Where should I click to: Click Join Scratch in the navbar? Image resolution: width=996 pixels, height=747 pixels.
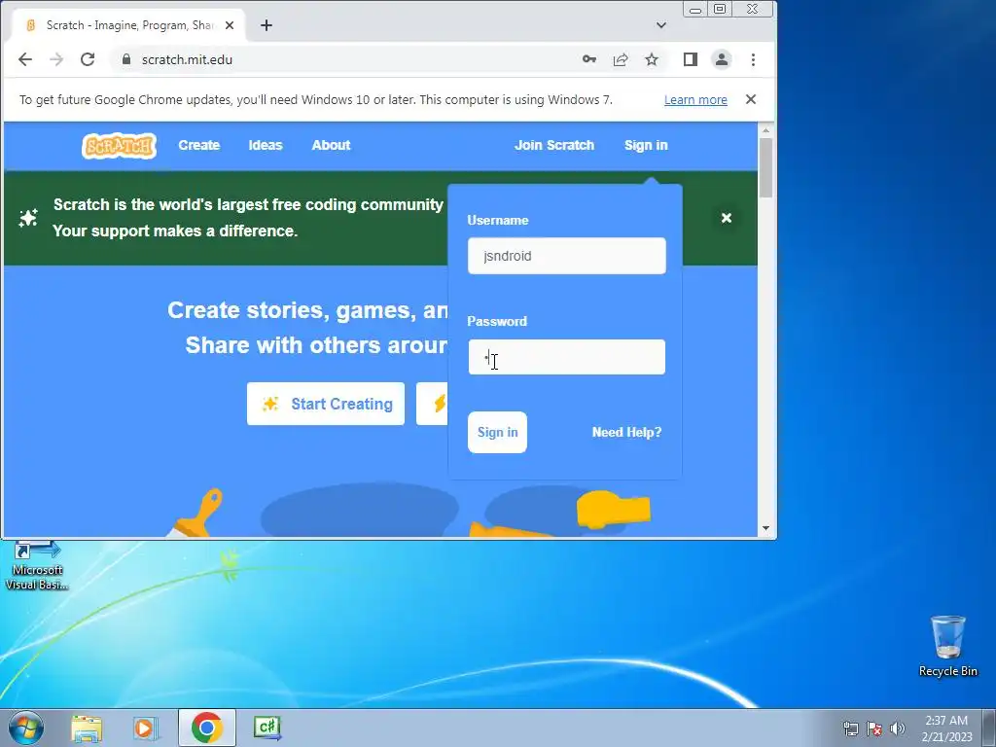coord(554,145)
